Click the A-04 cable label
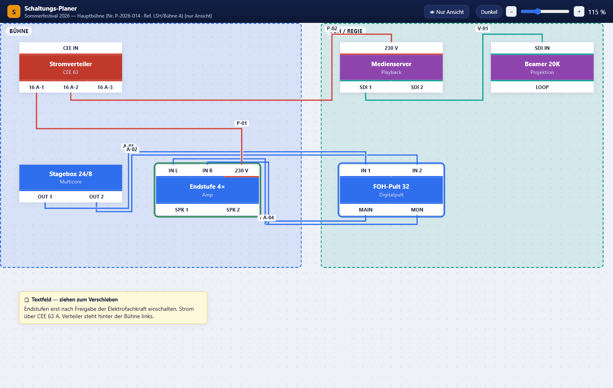This screenshot has height=388, width=613. tap(268, 218)
